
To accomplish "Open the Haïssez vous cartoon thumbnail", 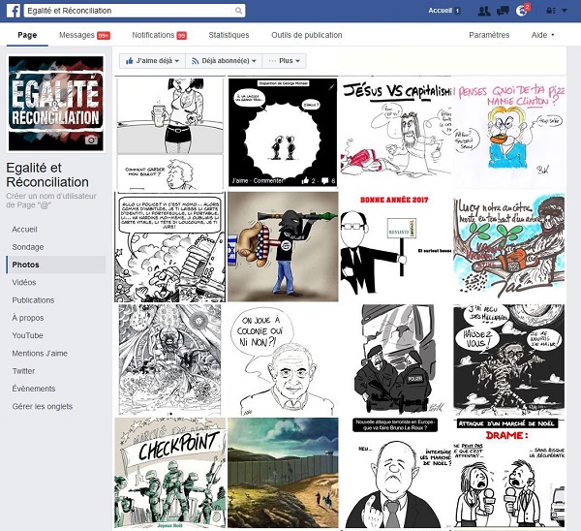I will point(509,360).
